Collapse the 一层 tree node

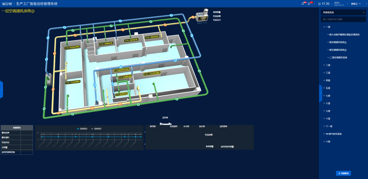[x=324, y=27]
